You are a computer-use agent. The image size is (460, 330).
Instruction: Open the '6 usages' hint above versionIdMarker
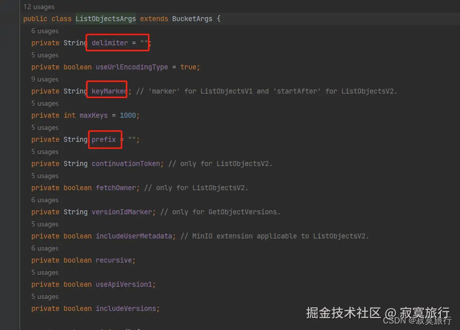click(x=45, y=200)
